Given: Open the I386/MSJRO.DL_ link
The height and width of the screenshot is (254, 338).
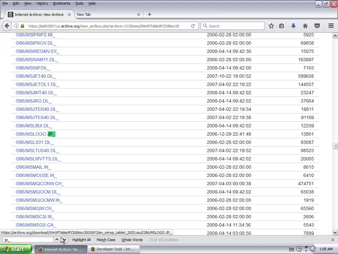Looking at the screenshot, I should coord(34,101).
